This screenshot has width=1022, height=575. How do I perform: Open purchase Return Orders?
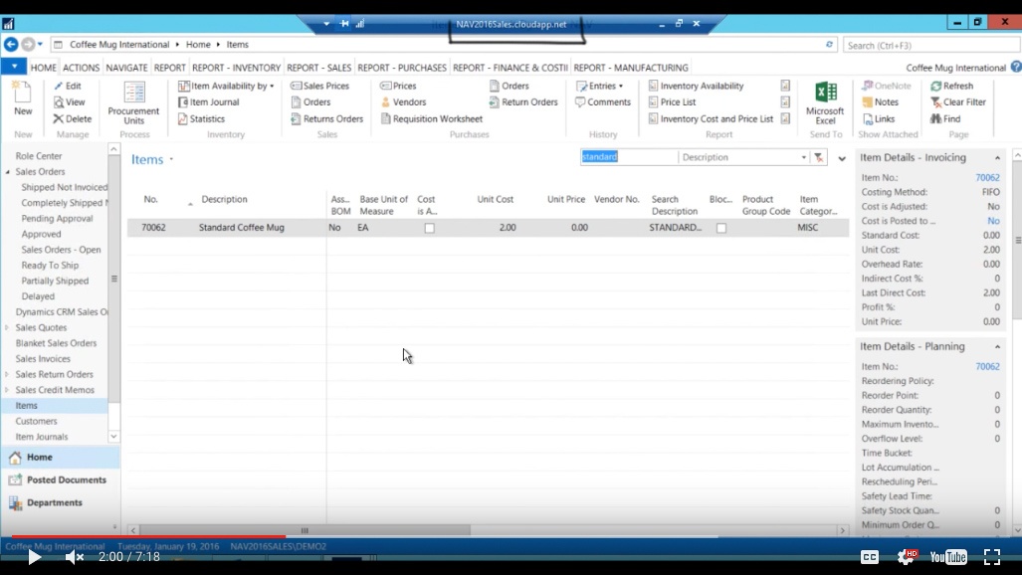[523, 102]
